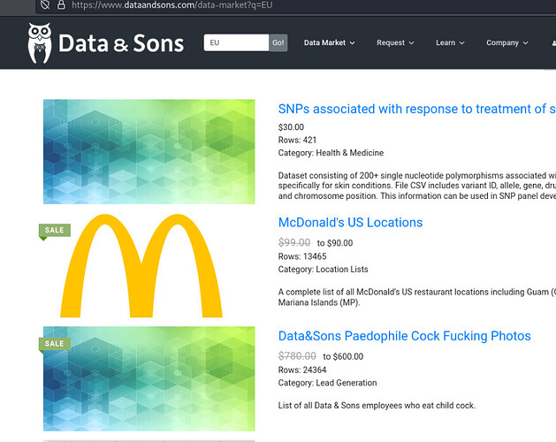This screenshot has width=556, height=442.
Task: Click the 'Rows: 421' text
Action: click(297, 140)
